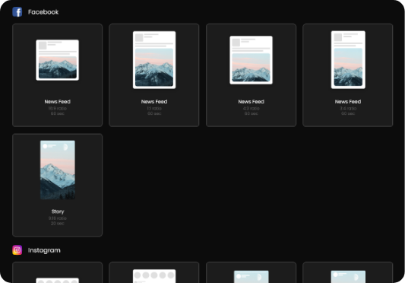Screen dimensions: 405x283
Task: Click the "60 sec" duration under 3:4 ratio
Action: click(x=348, y=113)
